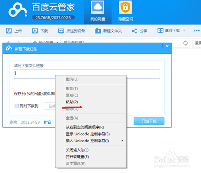Click the 分享 share icon
The image size is (201, 173).
(134, 31)
